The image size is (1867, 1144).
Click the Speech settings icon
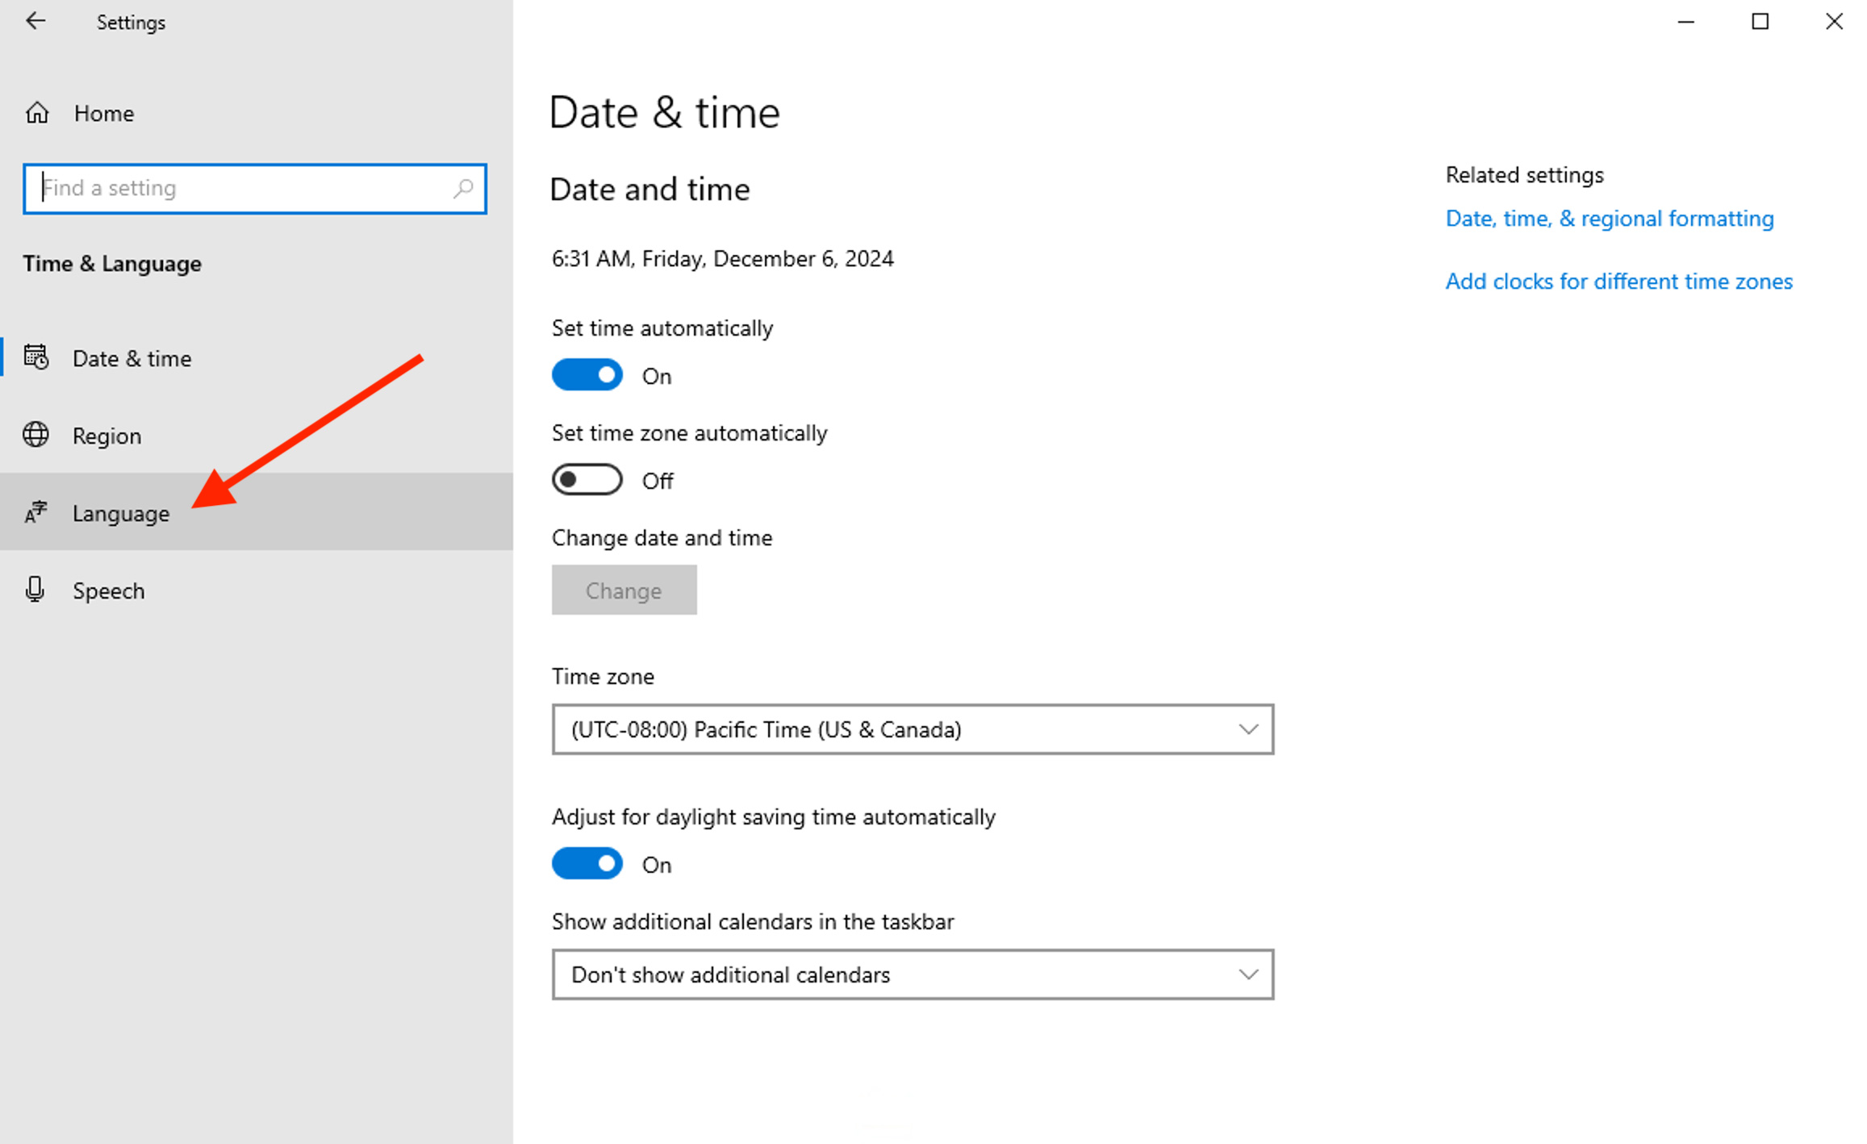pyautogui.click(x=37, y=589)
